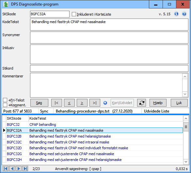This screenshot has height=173, width=191.
Task: Toggle Inkluderet i KorteListe checkbox
Action: (x=74, y=14)
